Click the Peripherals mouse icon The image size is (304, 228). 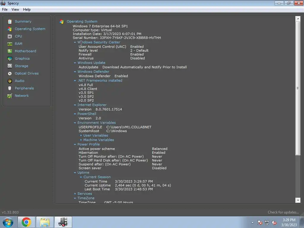(10, 88)
